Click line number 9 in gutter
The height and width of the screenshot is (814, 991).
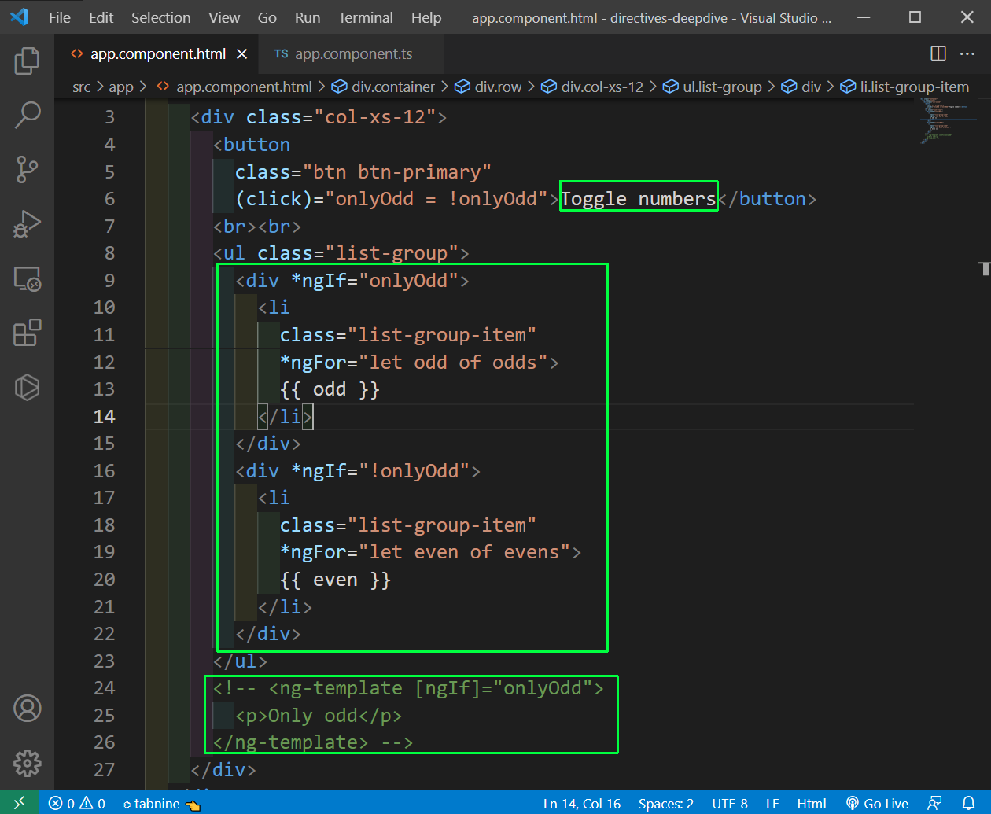click(109, 281)
